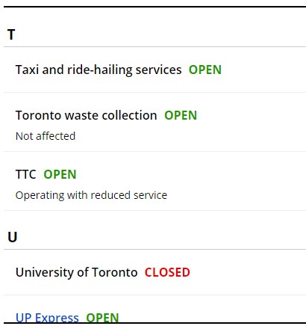Click divider below the TTC reduced service row

click(154, 210)
